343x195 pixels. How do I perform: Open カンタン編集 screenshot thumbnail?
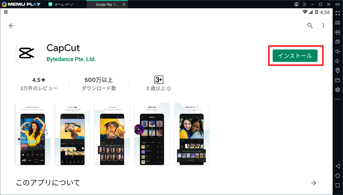point(72,134)
